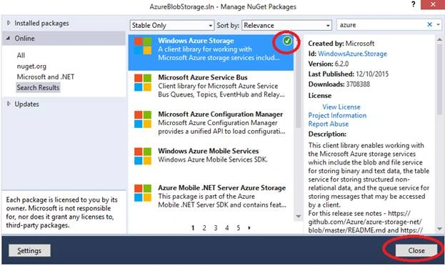This screenshot has height=266, width=445.
Task: Go to results page 5
Action: click(238, 227)
